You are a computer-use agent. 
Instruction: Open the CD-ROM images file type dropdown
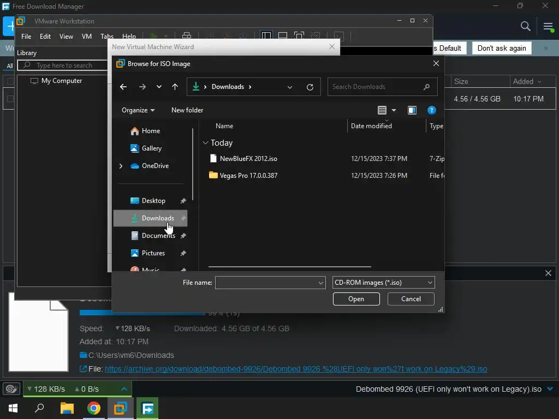coord(384,283)
